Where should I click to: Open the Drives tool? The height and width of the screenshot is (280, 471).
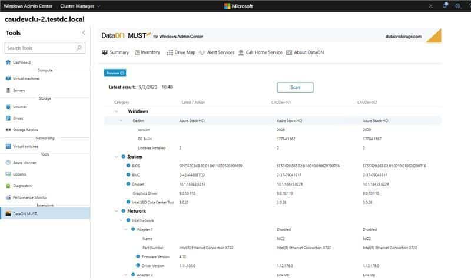[x=14, y=118]
